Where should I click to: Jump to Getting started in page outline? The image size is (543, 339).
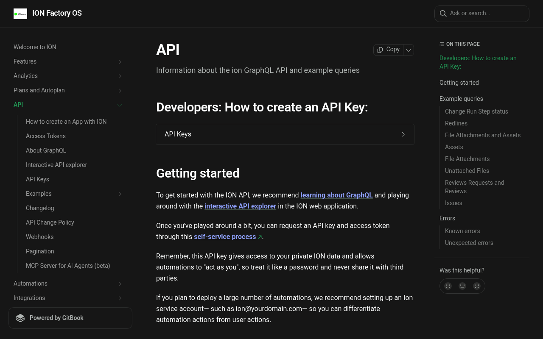(459, 83)
